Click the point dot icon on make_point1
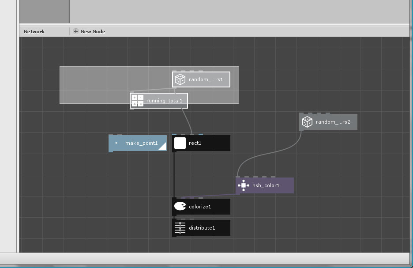Image resolution: width=413 pixels, height=268 pixels. click(x=116, y=143)
